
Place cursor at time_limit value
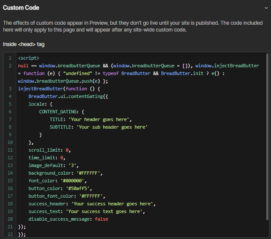click(x=62, y=158)
